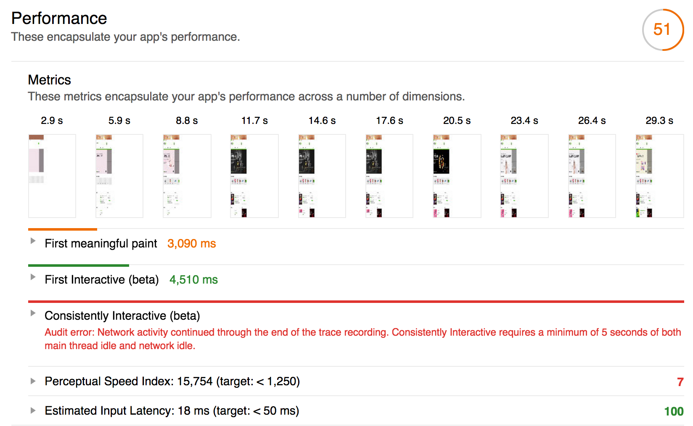Expand the First meaningful paint audit
This screenshot has height=426, width=693.
pos(33,241)
